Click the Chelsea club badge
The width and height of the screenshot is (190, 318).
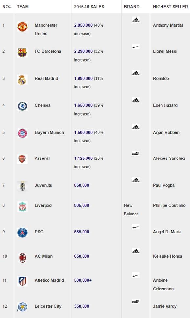pyautogui.click(x=22, y=106)
